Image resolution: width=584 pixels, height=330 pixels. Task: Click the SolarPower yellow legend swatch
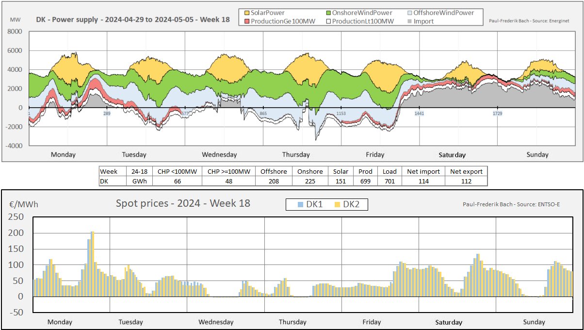pos(246,13)
